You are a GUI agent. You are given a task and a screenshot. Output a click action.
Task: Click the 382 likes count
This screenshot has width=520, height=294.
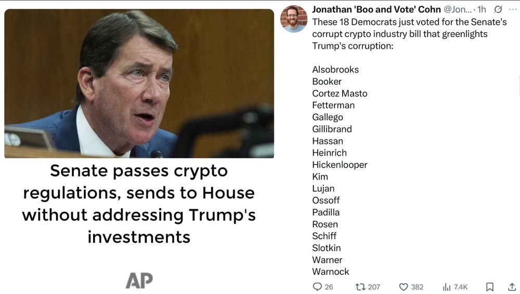coord(417,287)
